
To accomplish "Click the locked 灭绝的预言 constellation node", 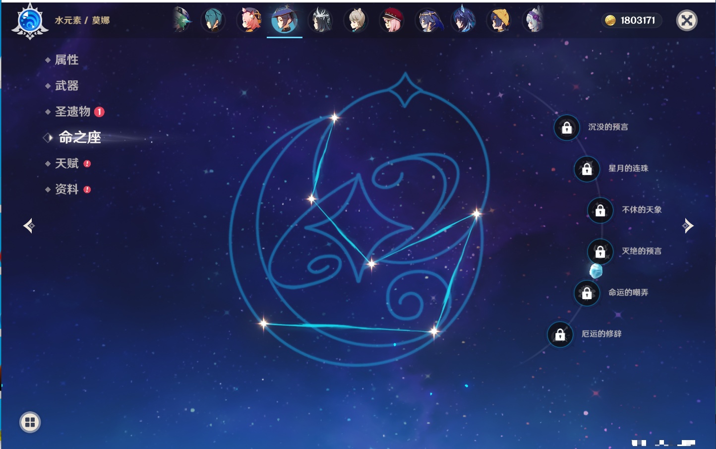I will coord(600,251).
